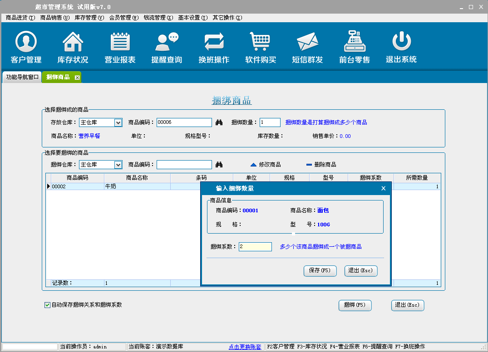
Task: Expand the 捆绑仓库 warehouse dropdown
Action: click(x=118, y=165)
